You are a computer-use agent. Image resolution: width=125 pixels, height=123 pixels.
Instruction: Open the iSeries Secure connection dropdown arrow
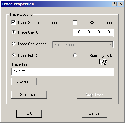[x=110, y=44]
